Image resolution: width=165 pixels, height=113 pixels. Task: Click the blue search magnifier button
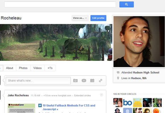pos(127,5)
